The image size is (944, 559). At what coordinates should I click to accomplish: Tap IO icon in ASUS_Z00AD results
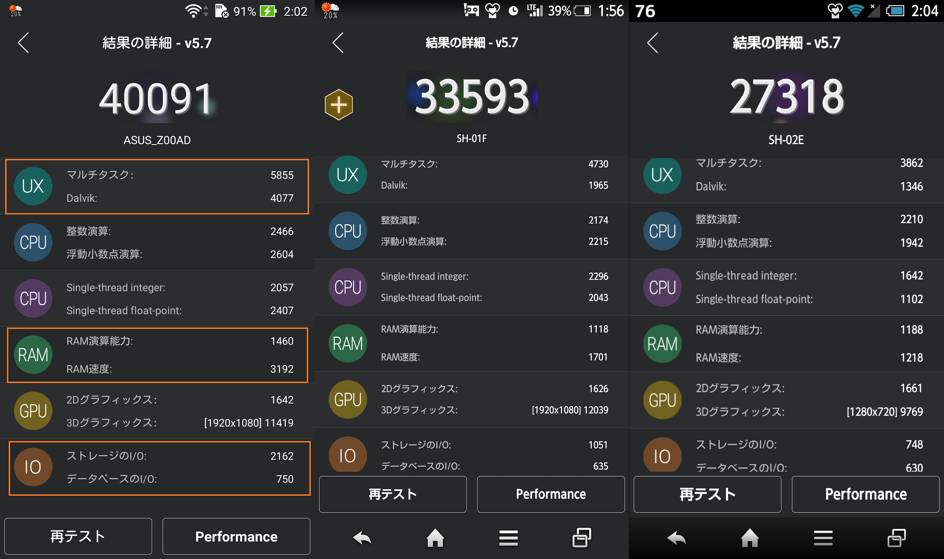pos(33,467)
